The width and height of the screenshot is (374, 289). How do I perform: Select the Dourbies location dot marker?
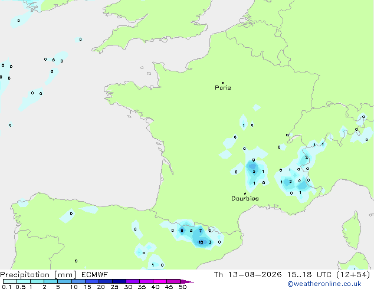[x=245, y=193]
